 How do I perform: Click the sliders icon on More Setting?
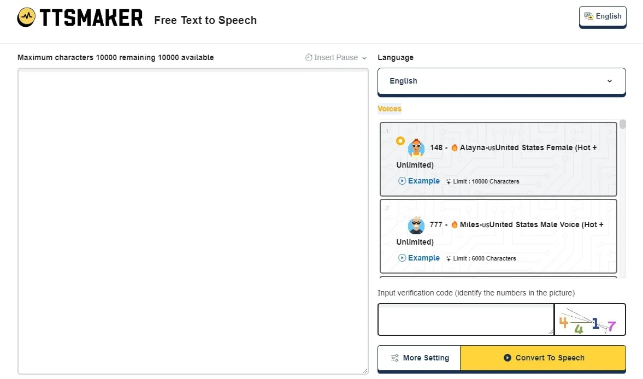point(394,358)
